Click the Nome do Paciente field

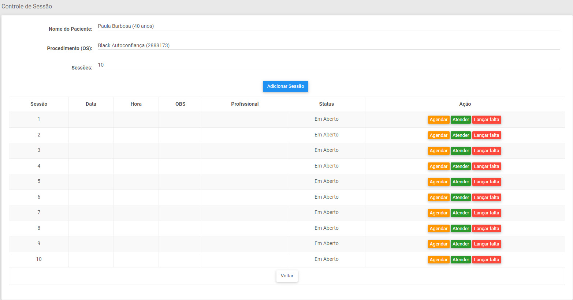(328, 26)
